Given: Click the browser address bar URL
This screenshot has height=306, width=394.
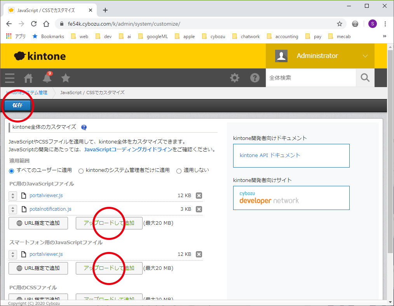Looking at the screenshot, I should tap(124, 24).
